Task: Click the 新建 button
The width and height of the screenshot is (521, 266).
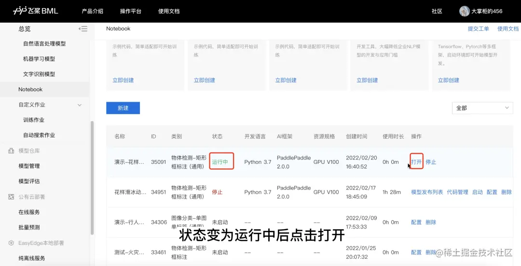Action: point(123,108)
